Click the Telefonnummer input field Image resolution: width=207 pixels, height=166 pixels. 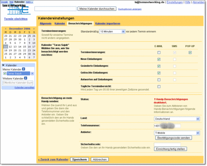pos(167,126)
